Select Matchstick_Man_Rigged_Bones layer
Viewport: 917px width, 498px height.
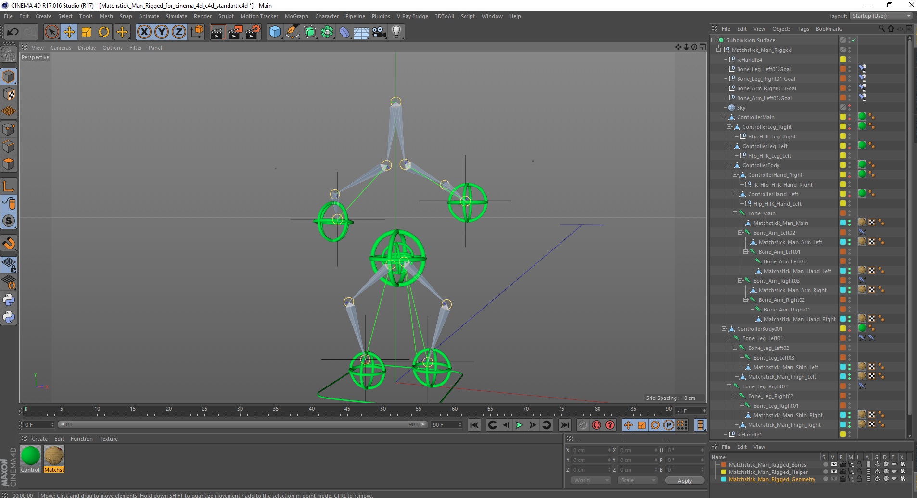click(x=767, y=465)
